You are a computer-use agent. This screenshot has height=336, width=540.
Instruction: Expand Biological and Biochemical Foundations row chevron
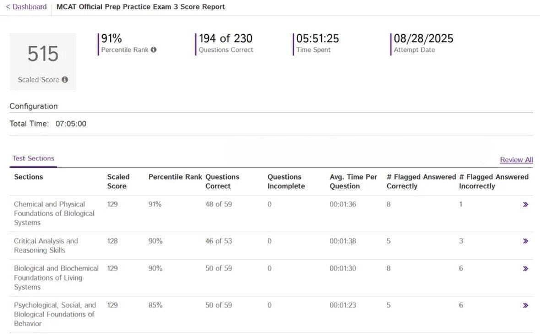[525, 269]
